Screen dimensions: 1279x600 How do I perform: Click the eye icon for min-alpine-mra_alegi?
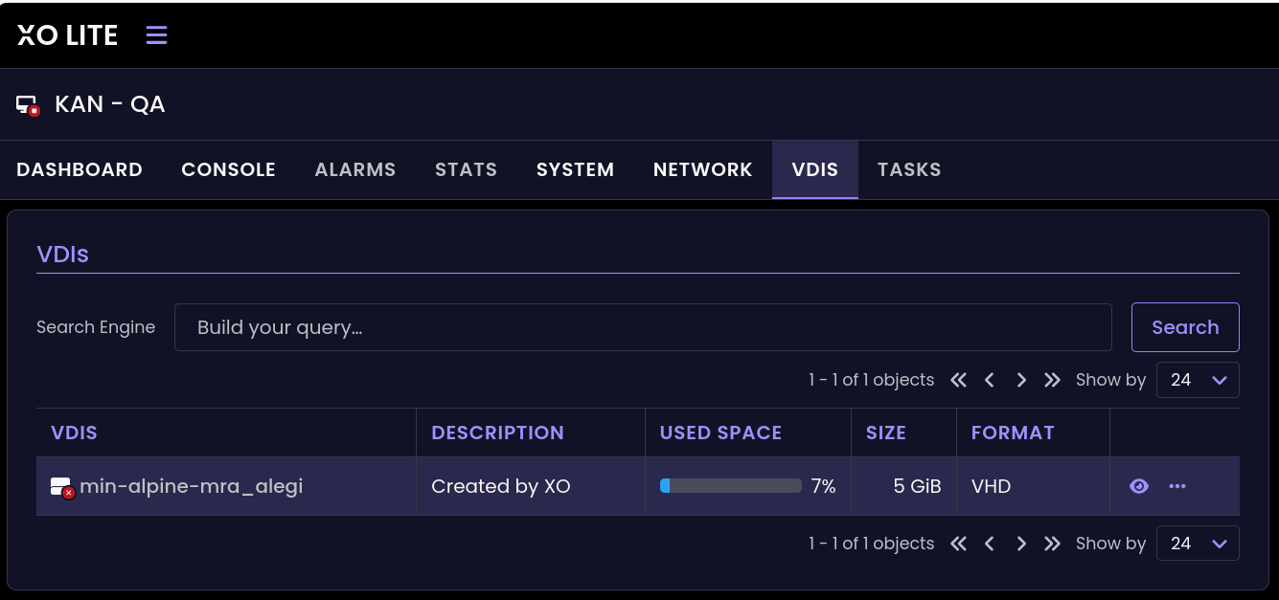coord(1138,486)
